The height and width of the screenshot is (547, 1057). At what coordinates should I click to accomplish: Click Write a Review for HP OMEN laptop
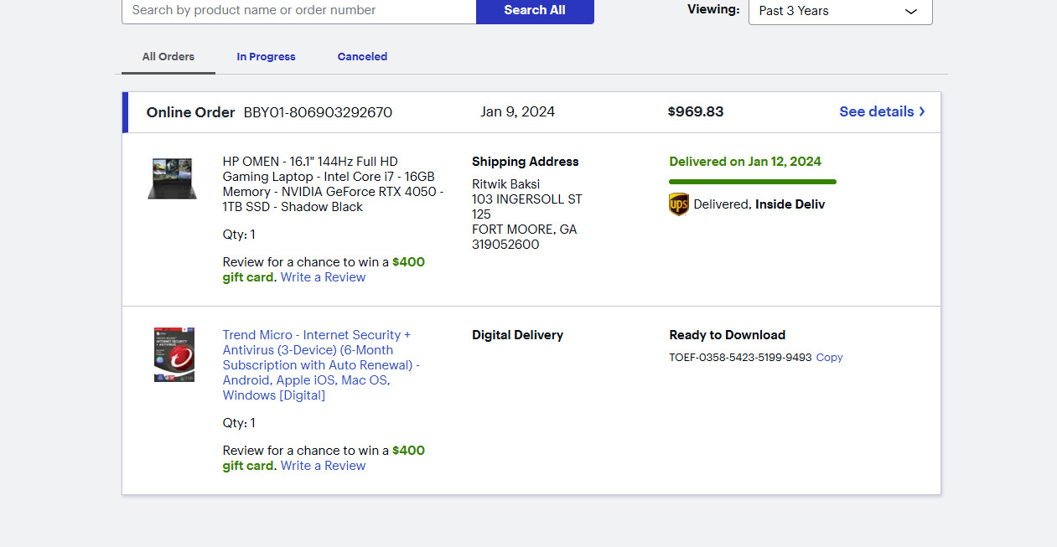[323, 277]
